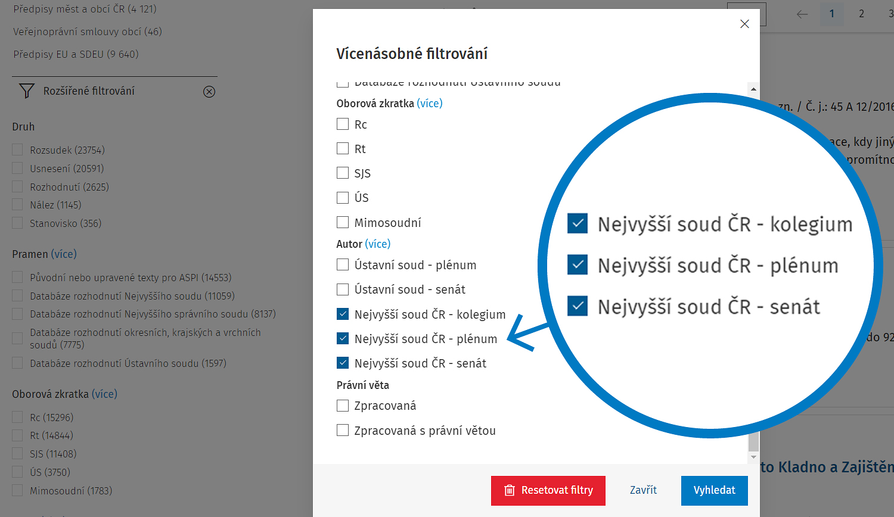The width and height of the screenshot is (894, 517).
Task: Show more Oborová zkratka options in dialog
Action: click(x=429, y=103)
